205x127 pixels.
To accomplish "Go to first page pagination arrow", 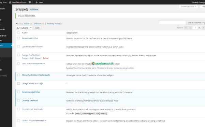I will [186, 28].
